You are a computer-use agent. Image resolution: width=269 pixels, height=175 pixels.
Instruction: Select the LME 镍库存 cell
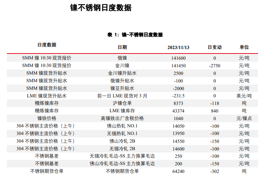122,111
